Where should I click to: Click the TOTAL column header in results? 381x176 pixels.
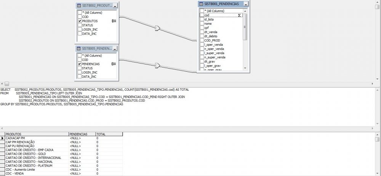click(x=109, y=134)
